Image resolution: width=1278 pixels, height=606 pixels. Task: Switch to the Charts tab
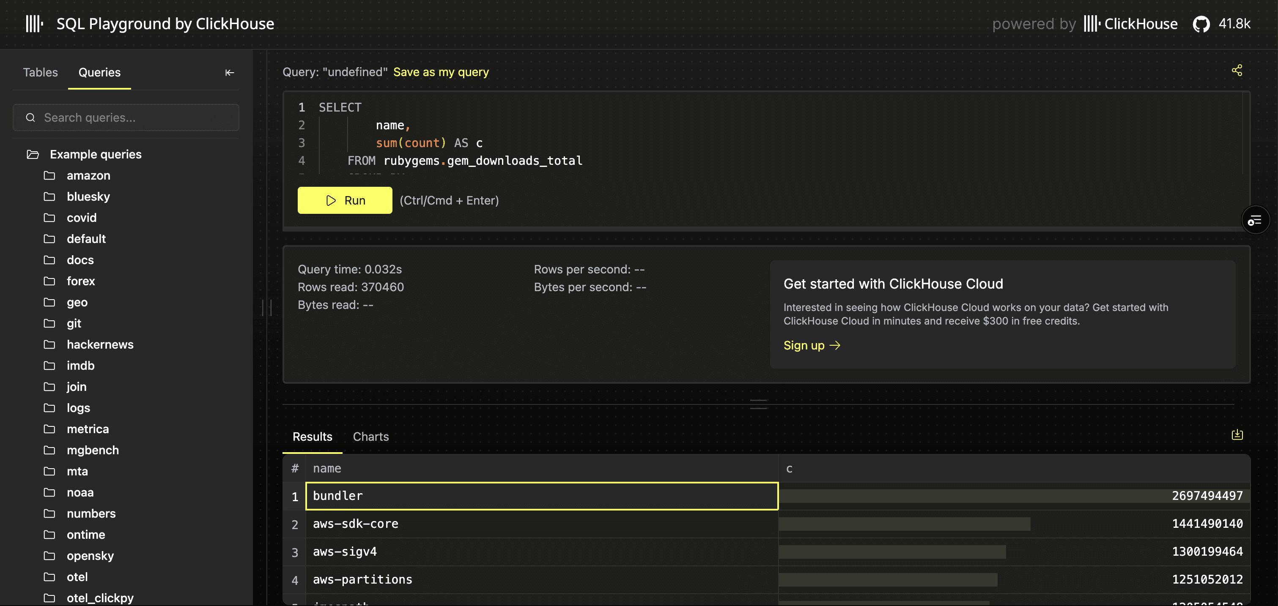tap(370, 437)
